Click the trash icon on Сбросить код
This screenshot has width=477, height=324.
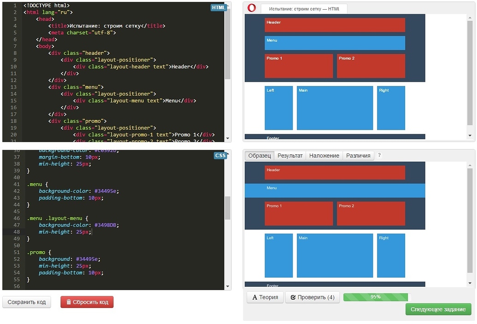pyautogui.click(x=69, y=302)
